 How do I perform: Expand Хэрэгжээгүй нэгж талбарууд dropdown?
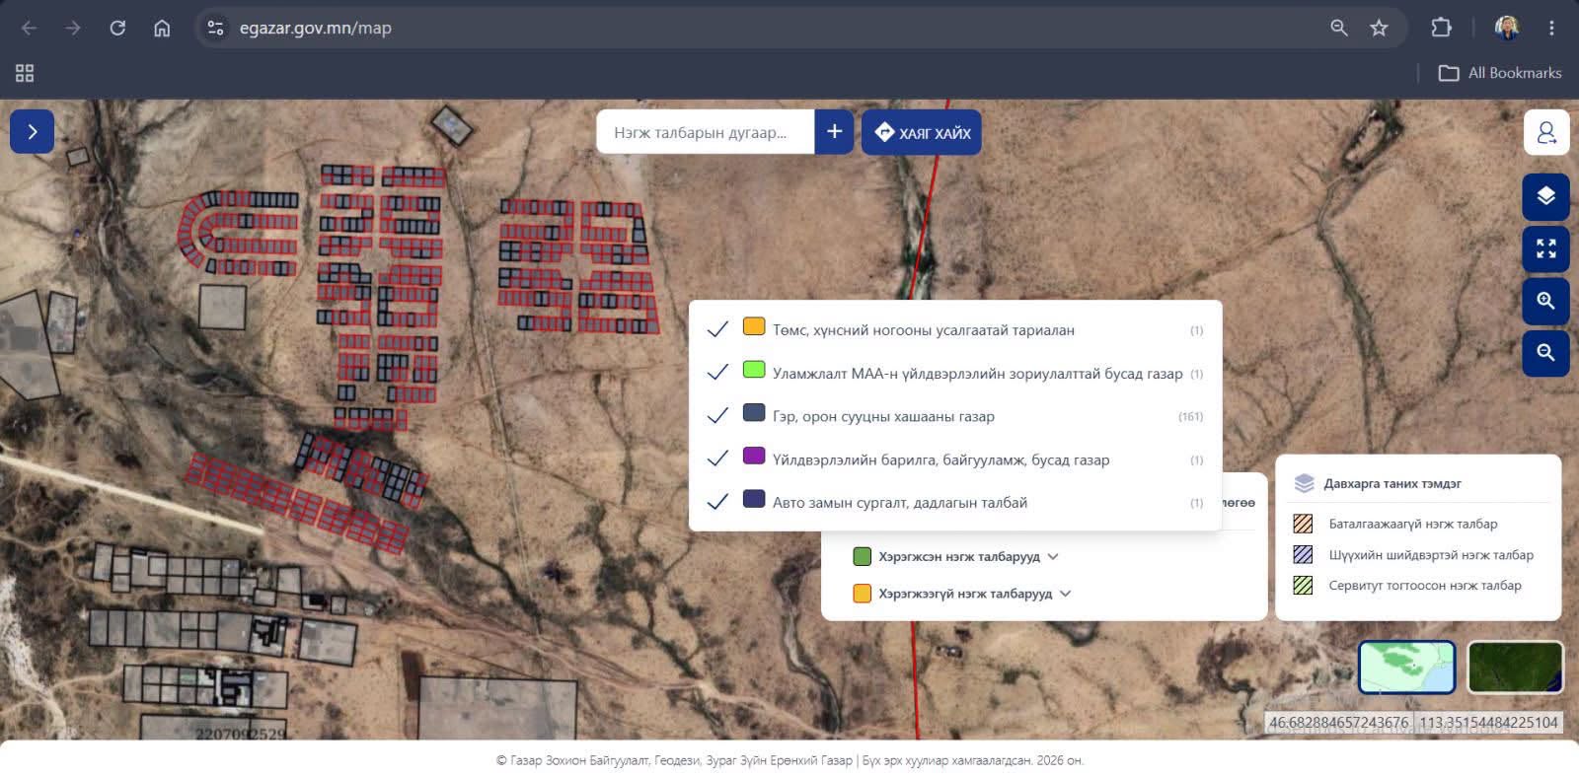click(1065, 594)
